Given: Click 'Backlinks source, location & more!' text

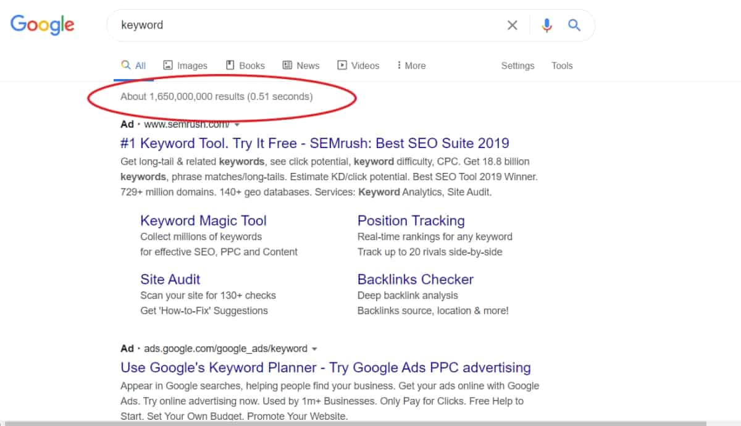Looking at the screenshot, I should point(433,311).
